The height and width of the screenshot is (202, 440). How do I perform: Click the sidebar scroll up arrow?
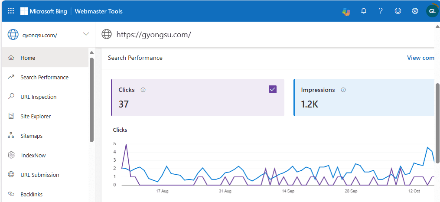coord(91,53)
